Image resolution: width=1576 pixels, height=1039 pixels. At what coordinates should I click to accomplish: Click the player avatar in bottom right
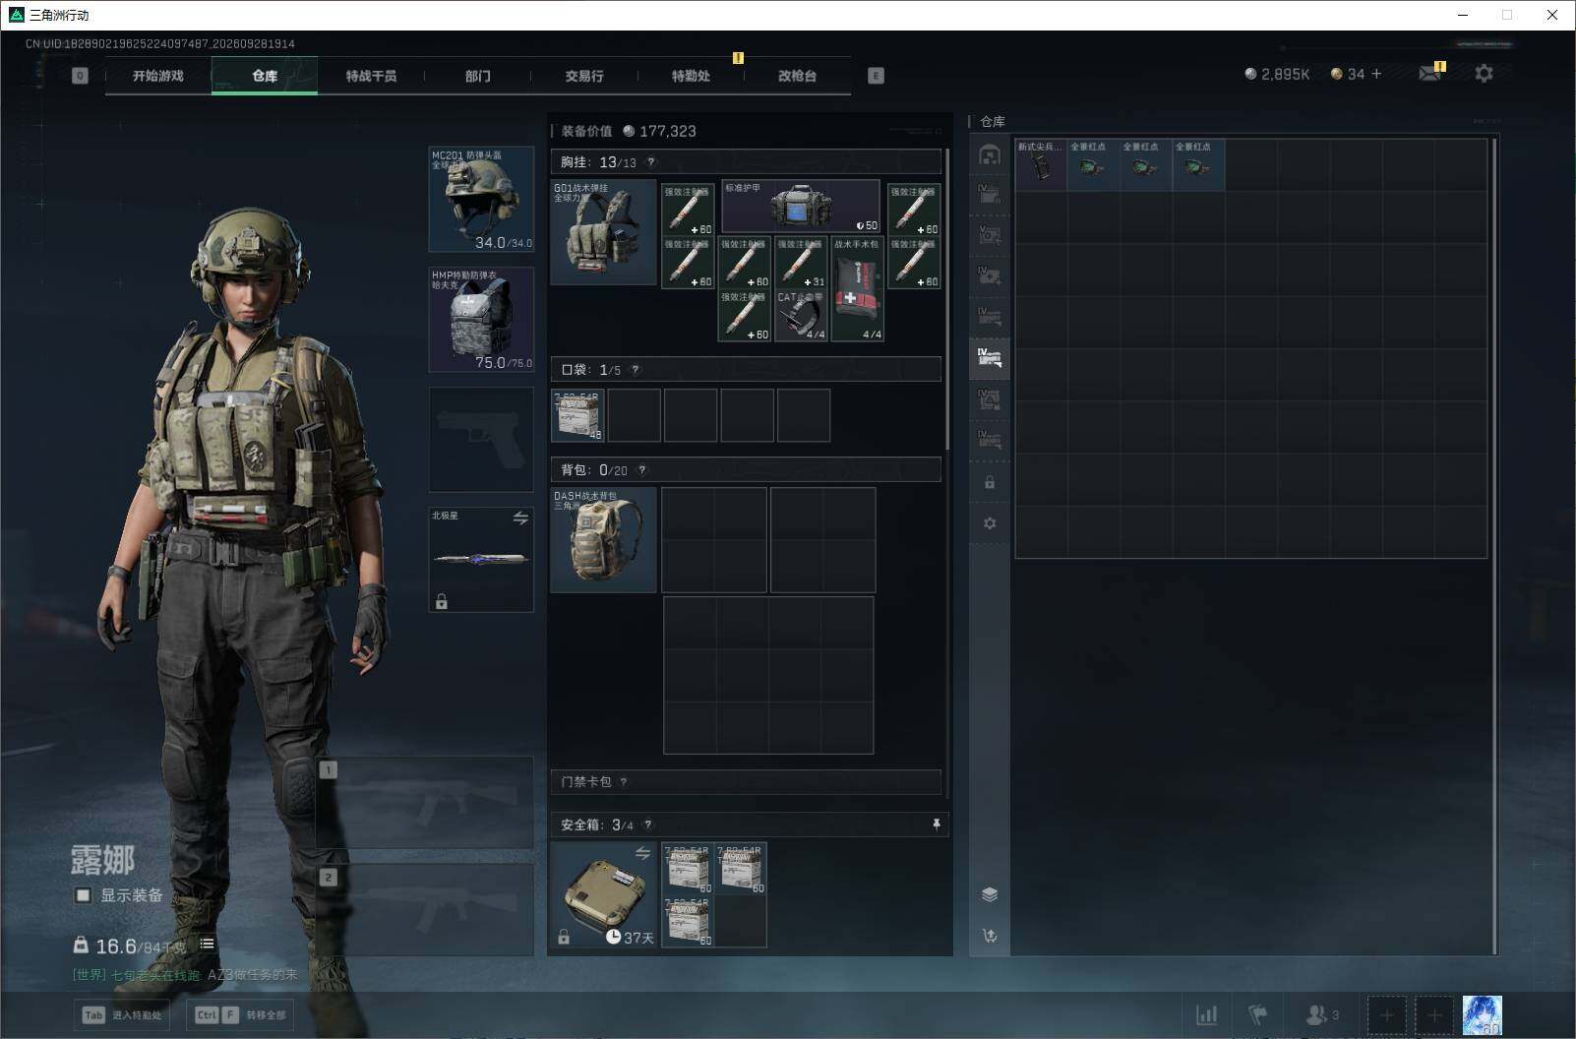1483,1014
